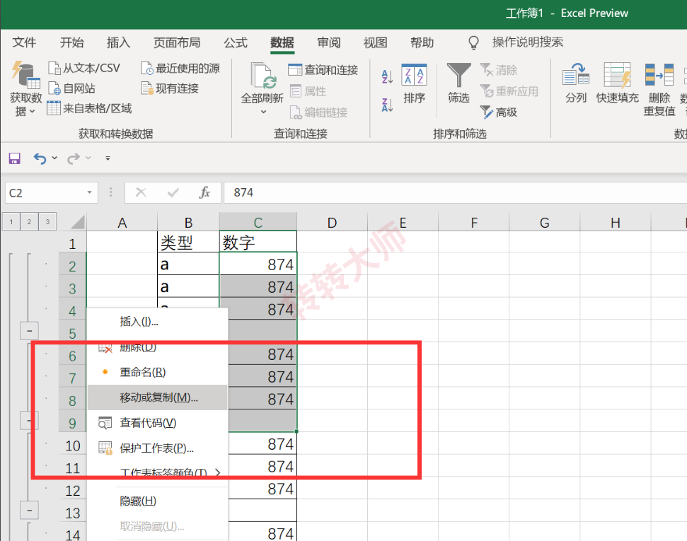Click Clear filter (清除)

pyautogui.click(x=499, y=70)
